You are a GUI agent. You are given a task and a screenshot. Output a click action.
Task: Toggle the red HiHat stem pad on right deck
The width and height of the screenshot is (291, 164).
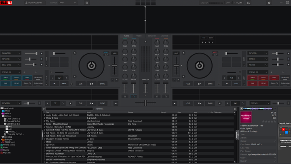click(264, 84)
